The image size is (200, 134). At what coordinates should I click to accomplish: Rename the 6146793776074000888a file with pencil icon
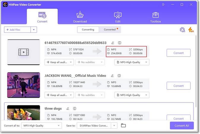coord(113,43)
